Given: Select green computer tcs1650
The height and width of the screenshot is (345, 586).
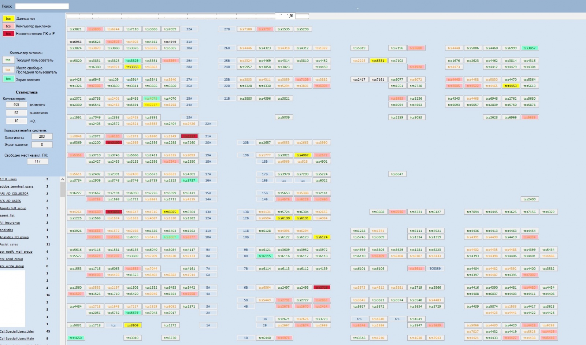Looking at the screenshot, I should click(75, 338).
